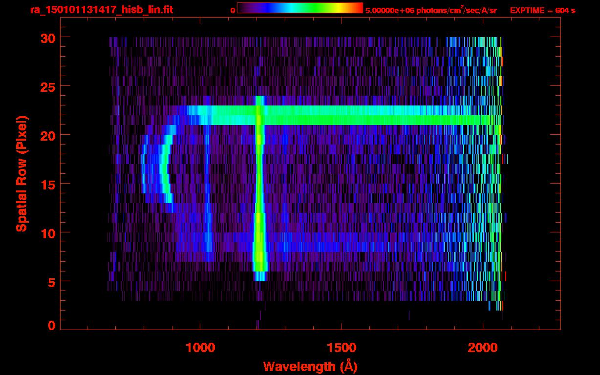Click the y-axis tick label 30
The width and height of the screenshot is (600, 375).
(47, 38)
